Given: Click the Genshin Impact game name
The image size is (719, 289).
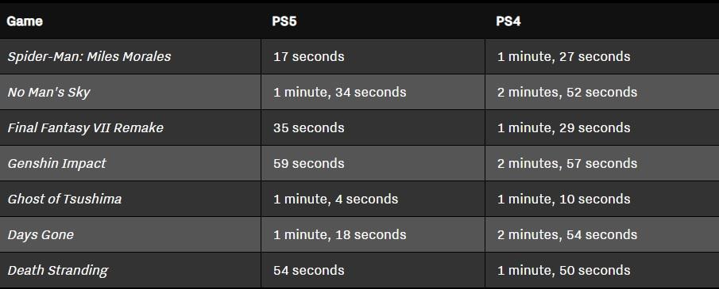Looking at the screenshot, I should (57, 164).
